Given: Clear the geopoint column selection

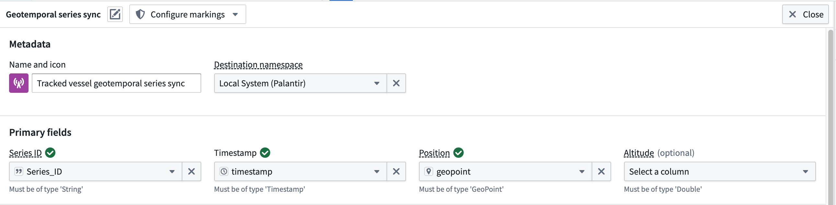Looking at the screenshot, I should pos(601,171).
